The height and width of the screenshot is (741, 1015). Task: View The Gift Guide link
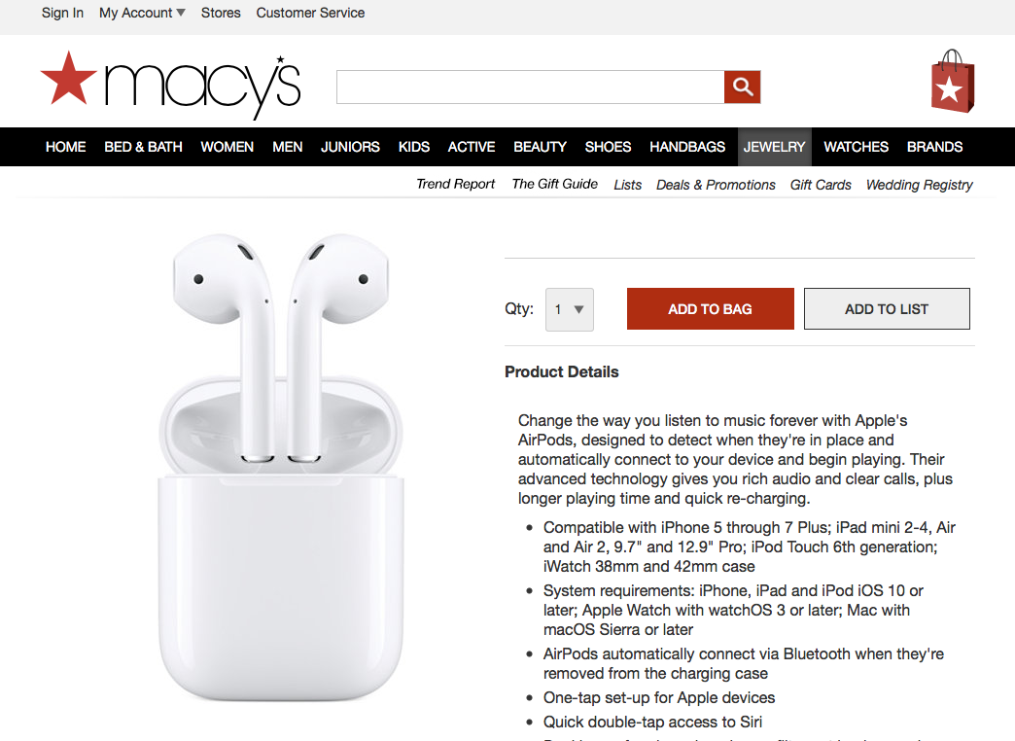pos(555,184)
